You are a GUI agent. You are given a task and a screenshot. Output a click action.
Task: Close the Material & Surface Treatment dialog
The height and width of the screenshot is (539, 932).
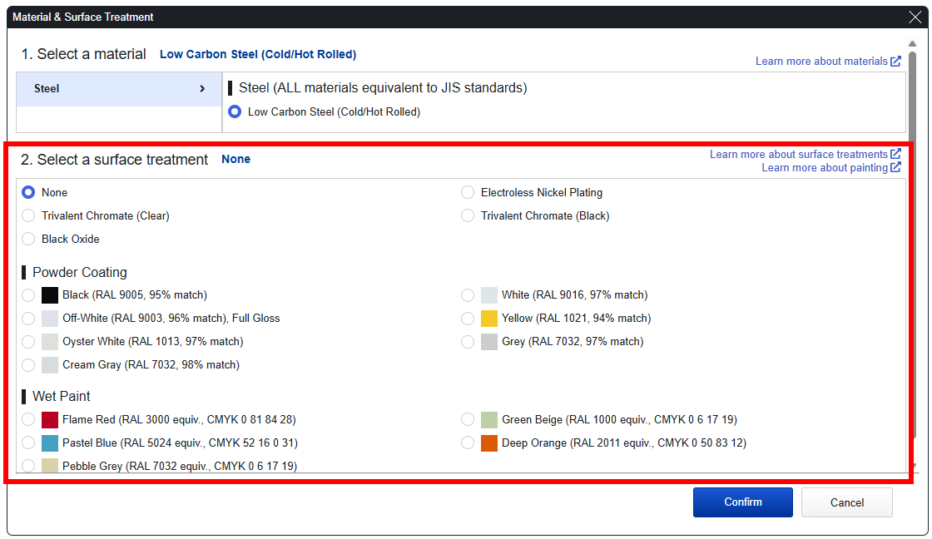click(x=915, y=17)
